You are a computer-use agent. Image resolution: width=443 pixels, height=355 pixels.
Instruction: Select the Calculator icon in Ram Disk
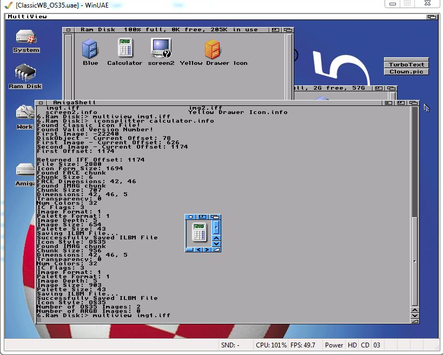coord(125,48)
